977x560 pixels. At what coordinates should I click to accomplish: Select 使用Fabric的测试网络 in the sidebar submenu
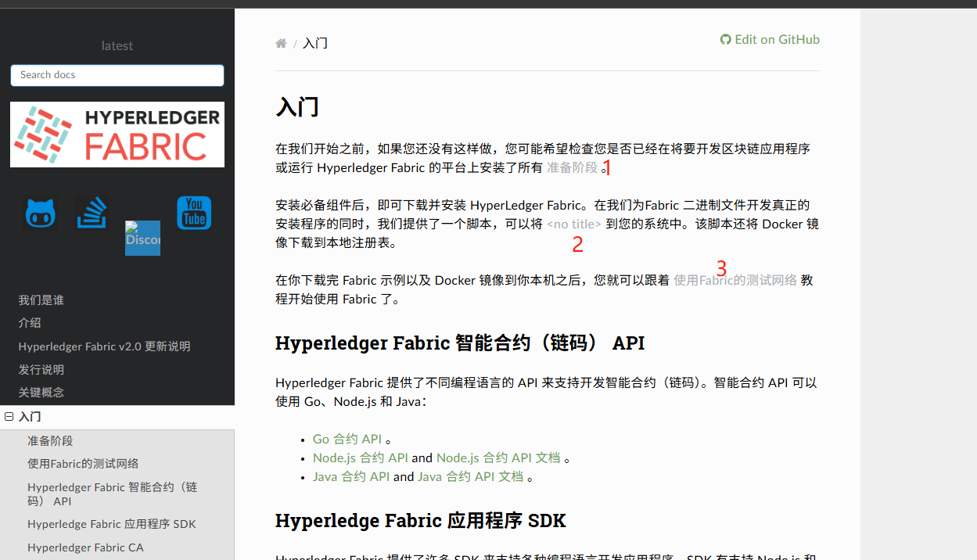pos(83,464)
